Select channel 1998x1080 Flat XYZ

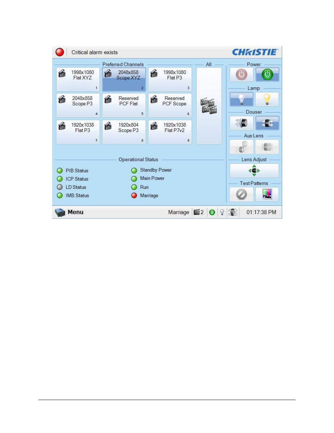tap(78, 80)
